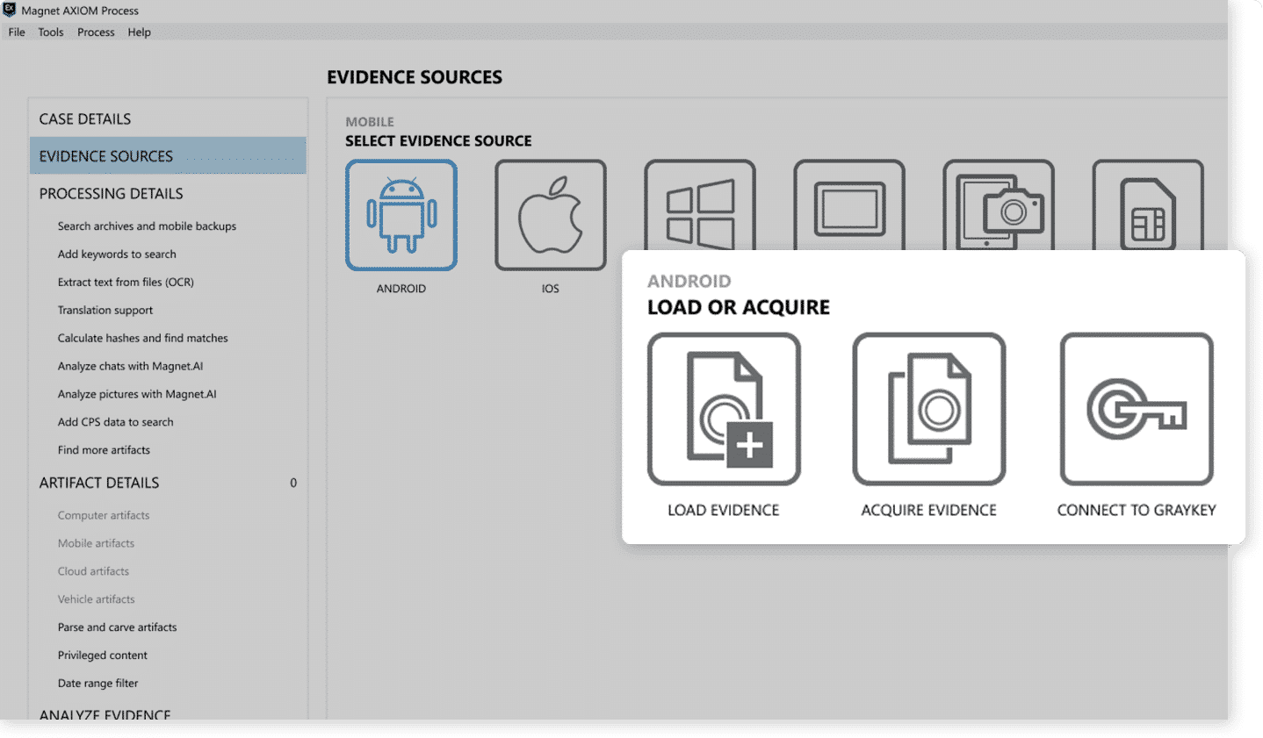Select the iOS evidence source icon
The image size is (1263, 738).
click(550, 215)
